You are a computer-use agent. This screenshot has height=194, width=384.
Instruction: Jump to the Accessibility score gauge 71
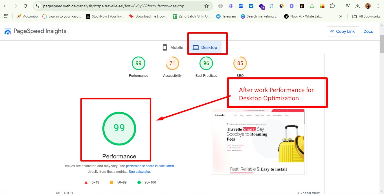172,64
